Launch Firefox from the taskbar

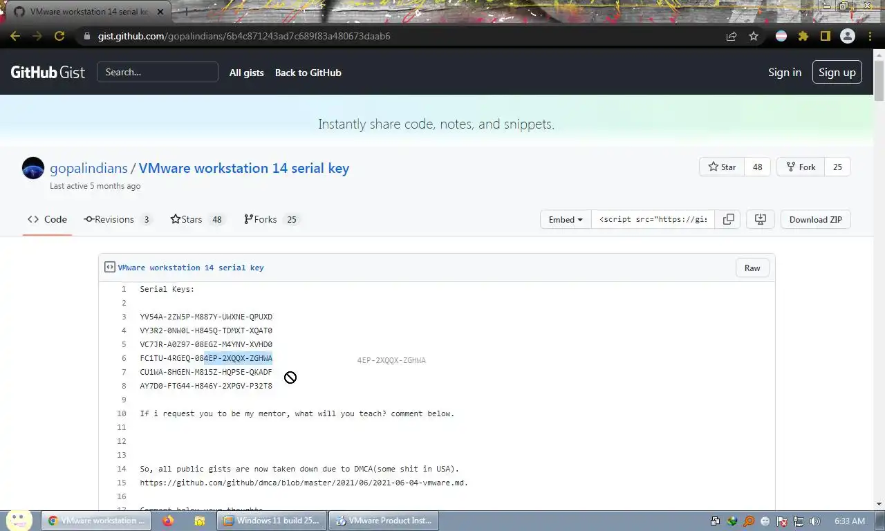(x=168, y=521)
